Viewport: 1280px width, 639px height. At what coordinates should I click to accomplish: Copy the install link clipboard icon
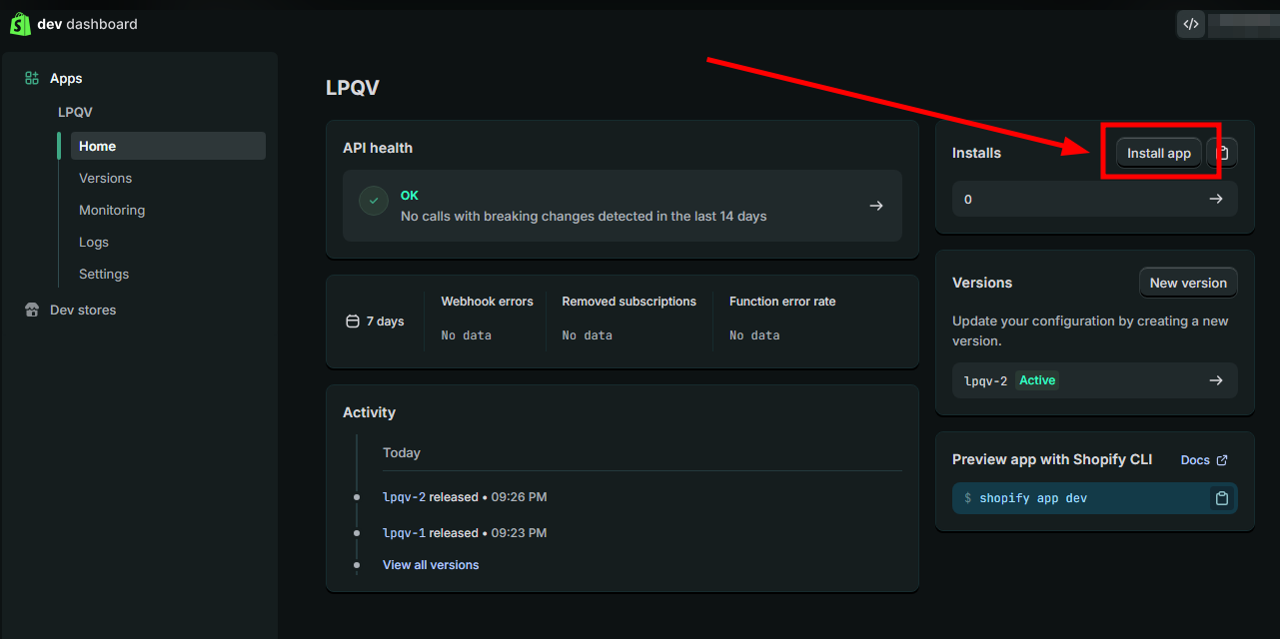click(1222, 153)
